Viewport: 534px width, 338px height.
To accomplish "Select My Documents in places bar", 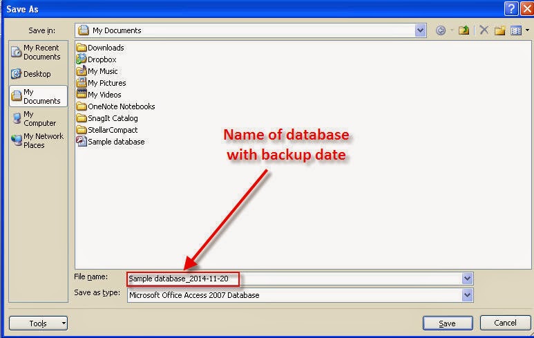I will point(38,97).
